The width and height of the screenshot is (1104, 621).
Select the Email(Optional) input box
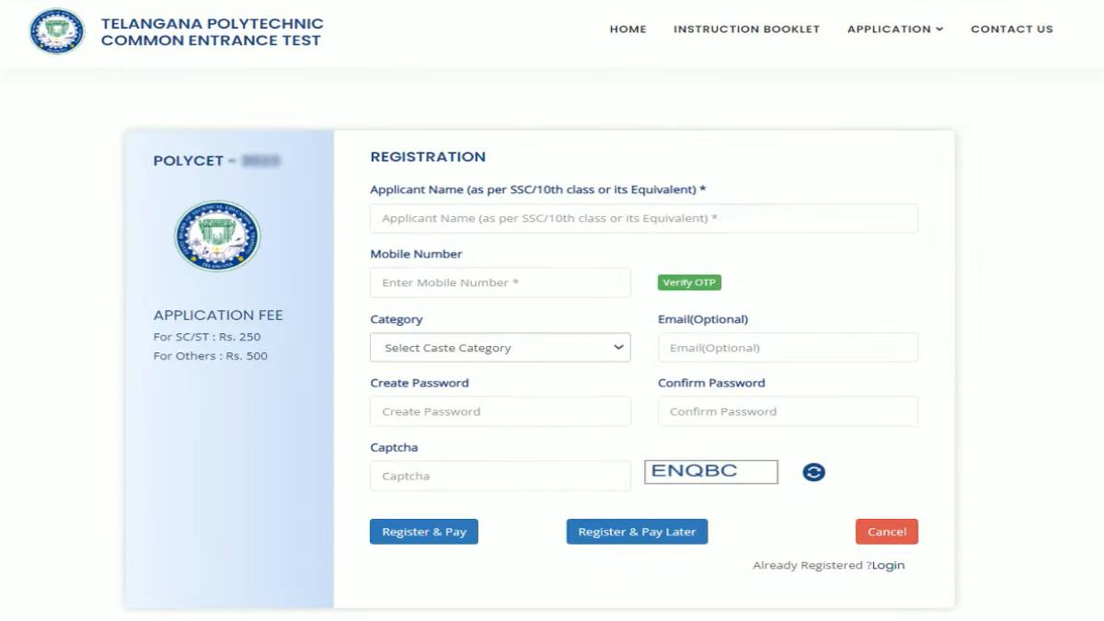coord(788,348)
